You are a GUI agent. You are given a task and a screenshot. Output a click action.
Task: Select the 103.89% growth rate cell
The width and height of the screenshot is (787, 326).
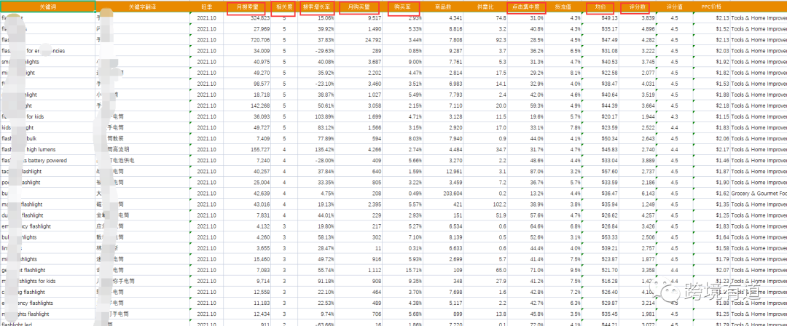[x=318, y=117]
